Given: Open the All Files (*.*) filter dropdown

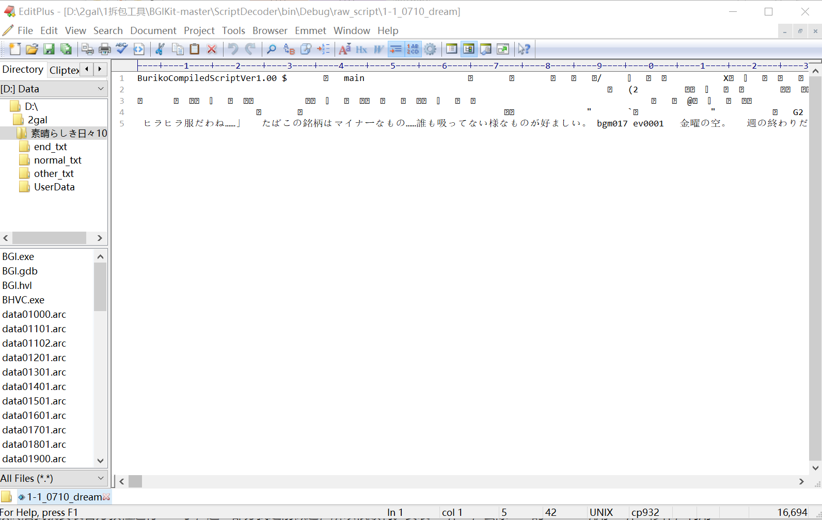Looking at the screenshot, I should 101,478.
